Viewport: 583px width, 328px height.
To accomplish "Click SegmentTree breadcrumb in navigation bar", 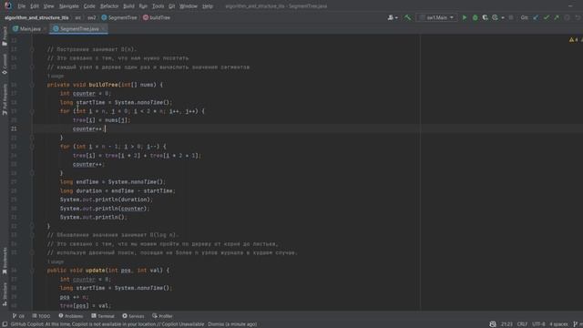I will pos(119,17).
